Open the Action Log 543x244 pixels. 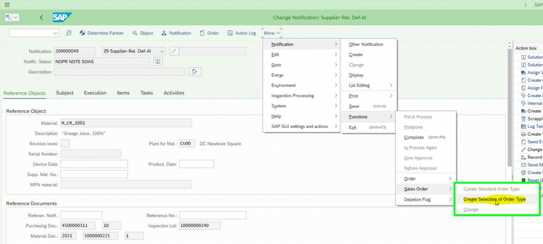(241, 33)
